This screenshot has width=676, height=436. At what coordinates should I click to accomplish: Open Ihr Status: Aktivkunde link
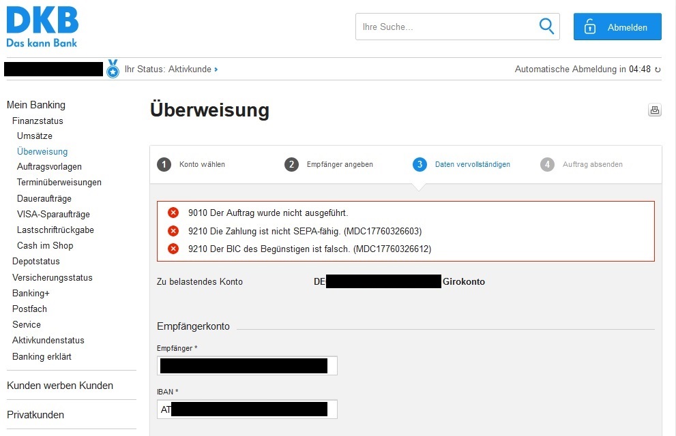tap(171, 69)
